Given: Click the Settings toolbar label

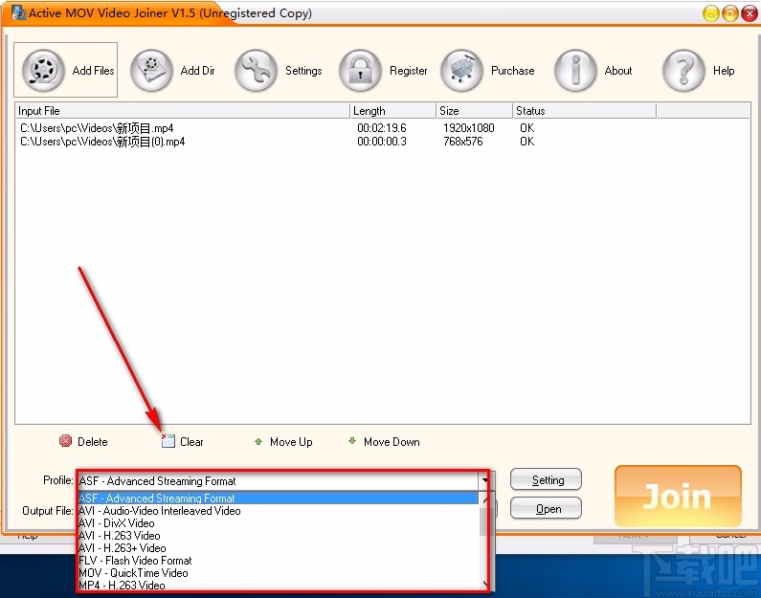Looking at the screenshot, I should (x=303, y=71).
